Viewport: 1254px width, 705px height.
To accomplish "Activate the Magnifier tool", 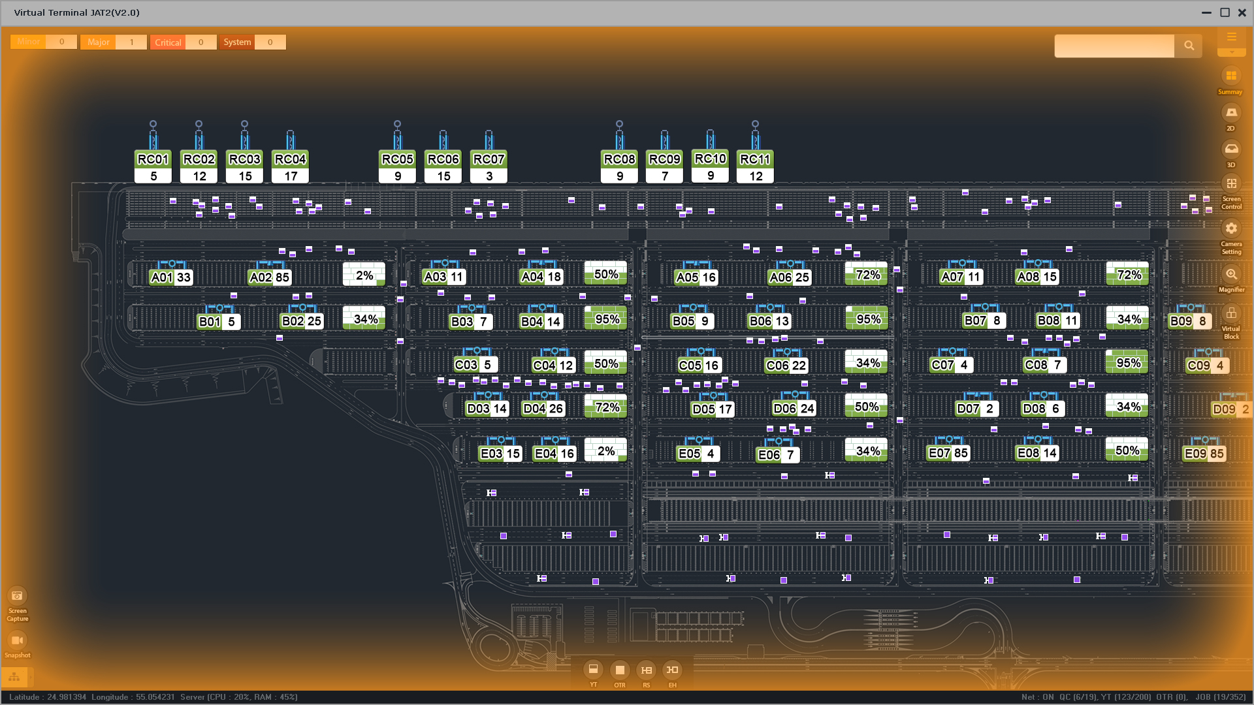I will click(x=1230, y=274).
